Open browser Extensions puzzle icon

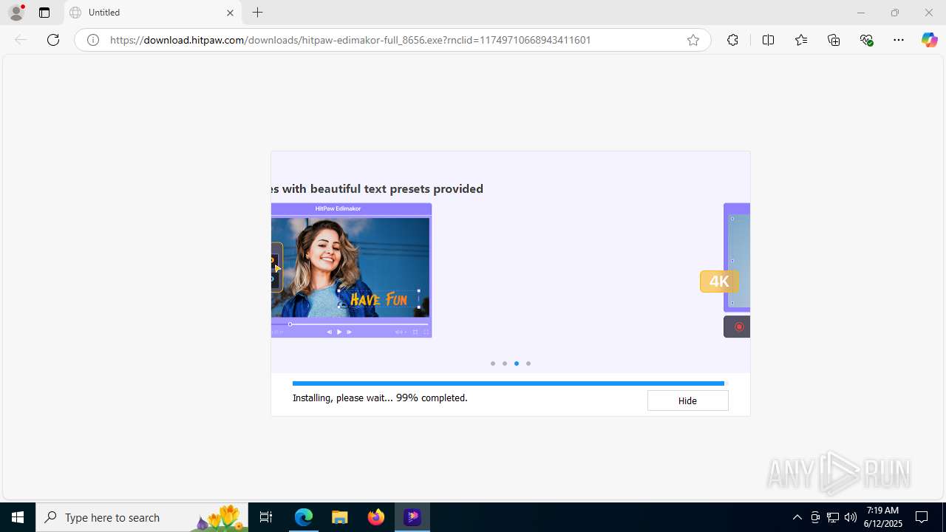pyautogui.click(x=732, y=40)
